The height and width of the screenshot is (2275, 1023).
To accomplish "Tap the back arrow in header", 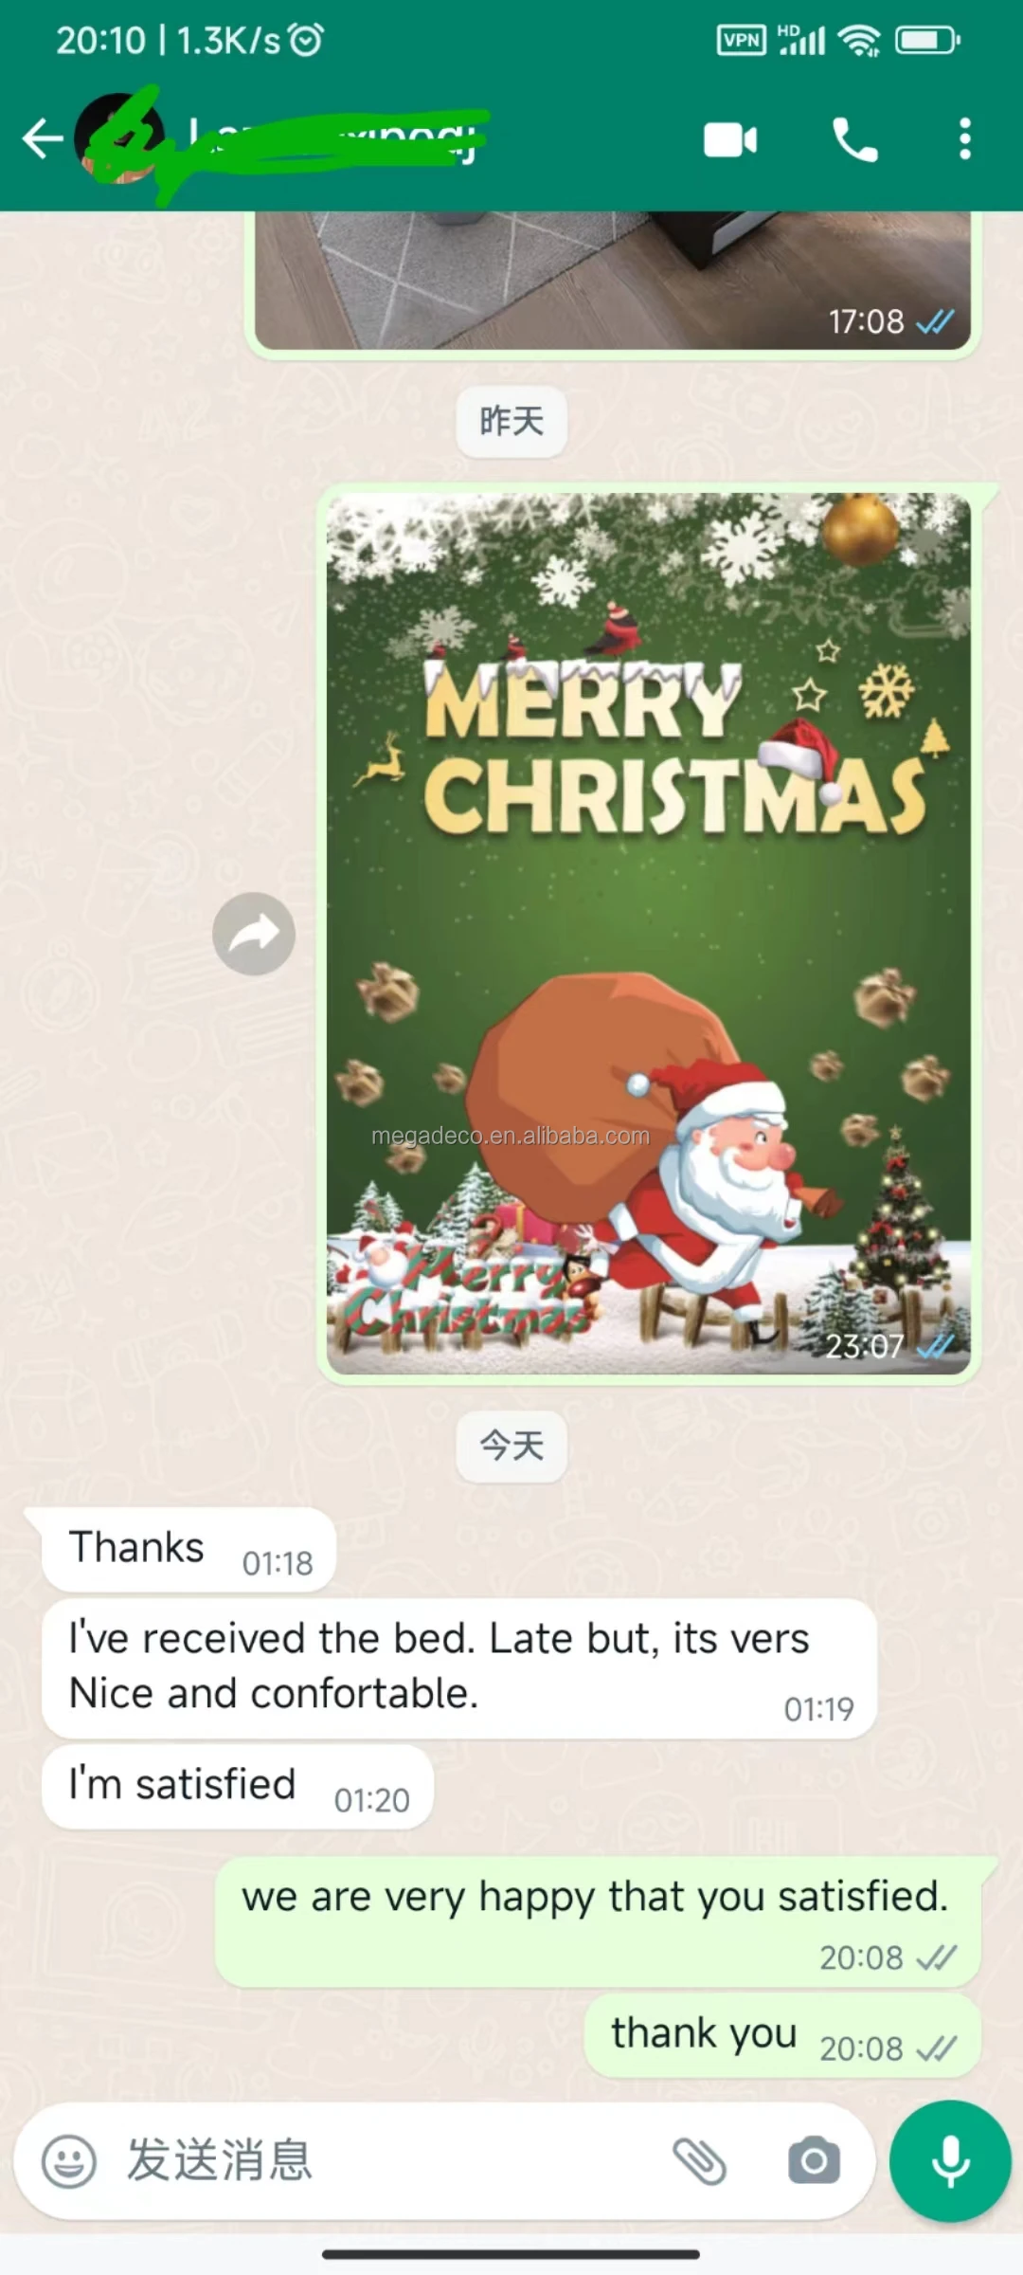I will tap(43, 139).
